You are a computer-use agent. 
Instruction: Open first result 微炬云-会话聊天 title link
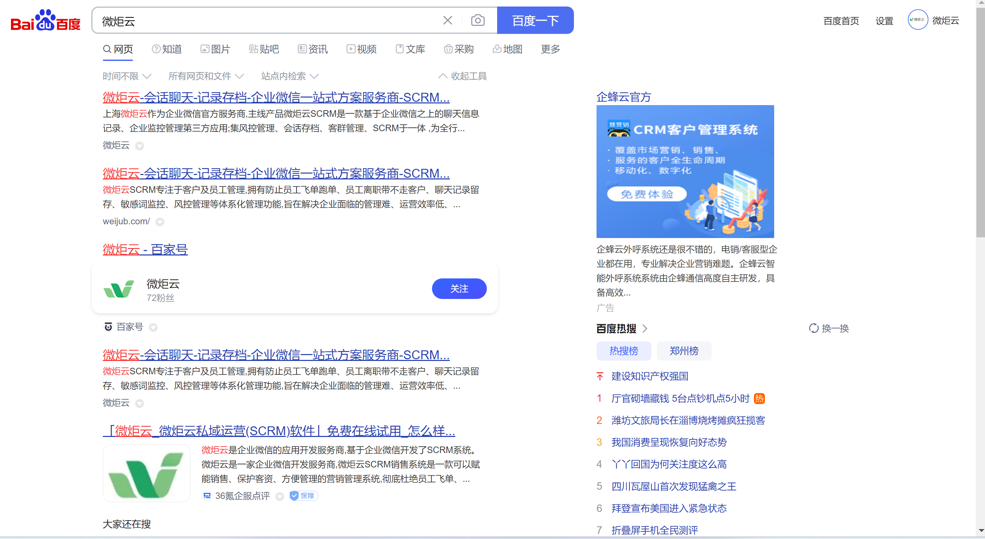pyautogui.click(x=276, y=97)
